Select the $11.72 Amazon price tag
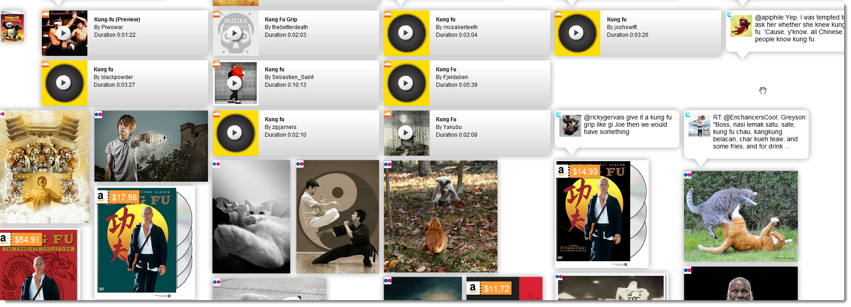The width and height of the screenshot is (851, 307). pyautogui.click(x=496, y=288)
